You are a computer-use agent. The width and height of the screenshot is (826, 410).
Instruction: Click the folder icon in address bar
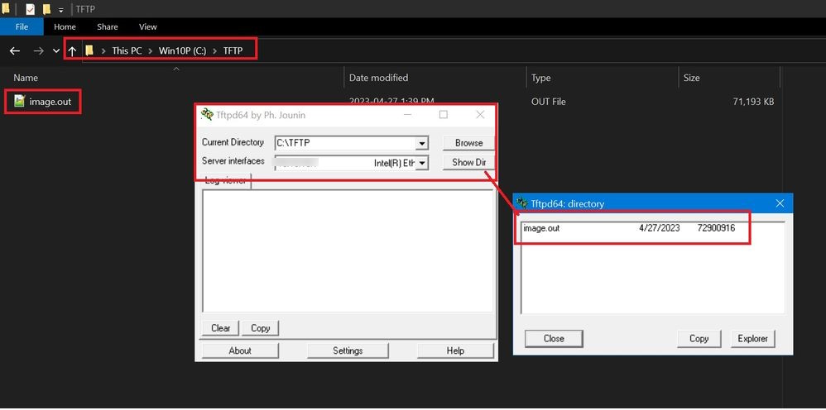coord(89,50)
